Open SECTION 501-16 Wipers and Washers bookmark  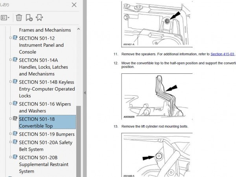(45, 108)
